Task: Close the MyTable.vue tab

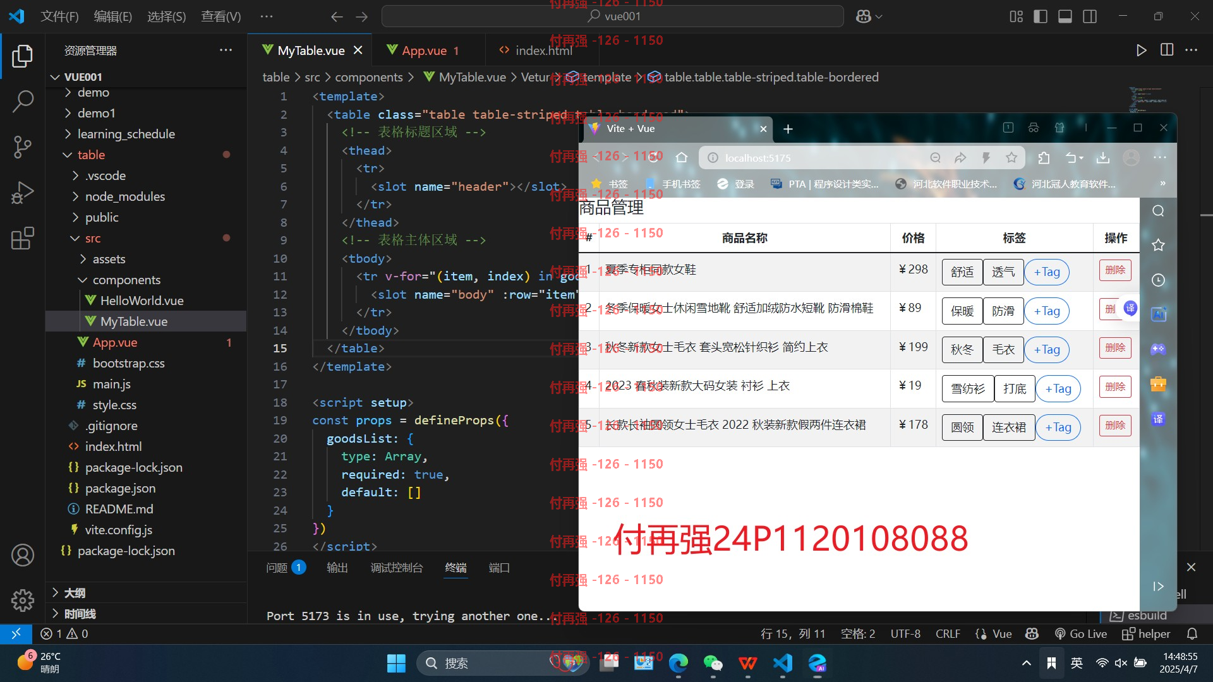Action: point(358,50)
